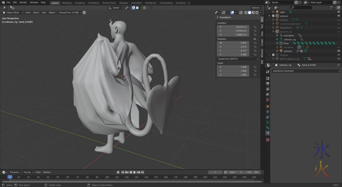
Task: Open the Bone Constraints properties tab
Action: [267, 133]
